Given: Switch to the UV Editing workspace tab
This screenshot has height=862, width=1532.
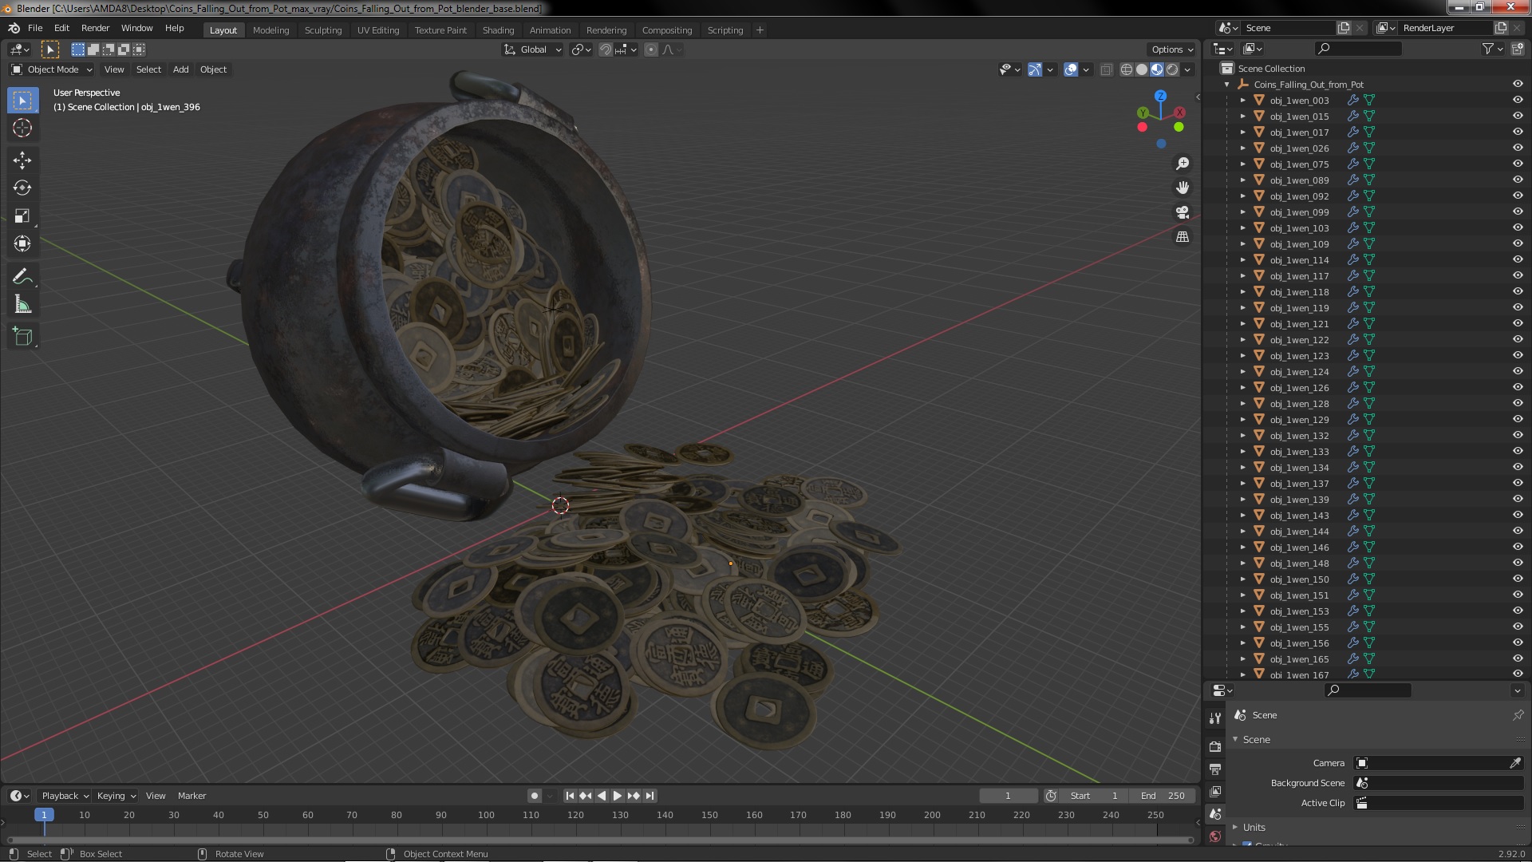Looking at the screenshot, I should (x=378, y=30).
